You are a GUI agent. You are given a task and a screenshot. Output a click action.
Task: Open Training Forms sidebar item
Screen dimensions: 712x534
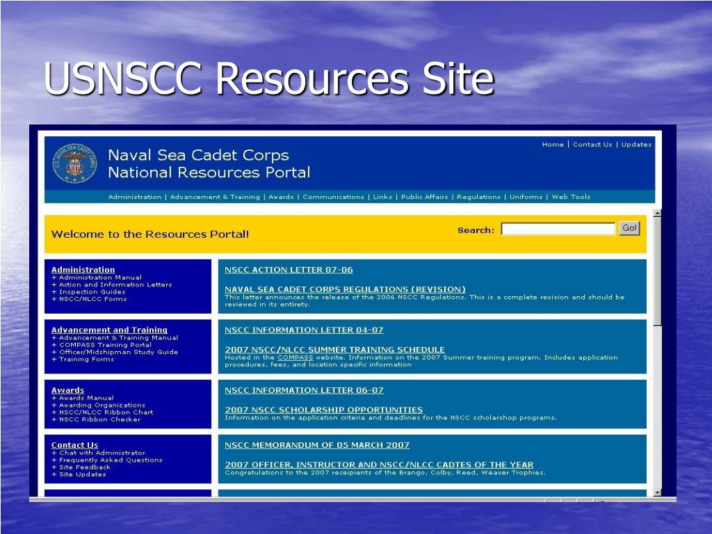[86, 359]
